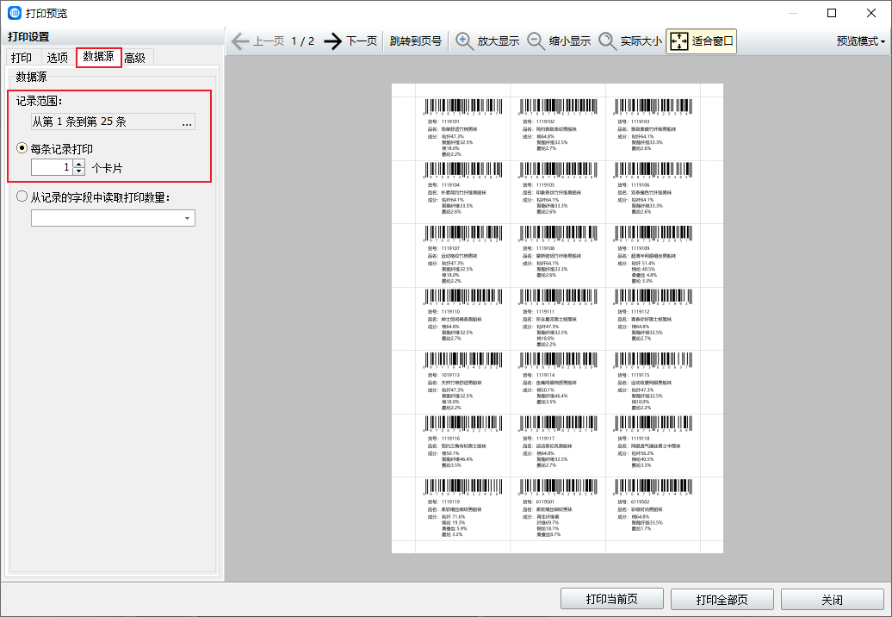The width and height of the screenshot is (892, 617).
Task: Go to next page with right arrow
Action: point(333,41)
